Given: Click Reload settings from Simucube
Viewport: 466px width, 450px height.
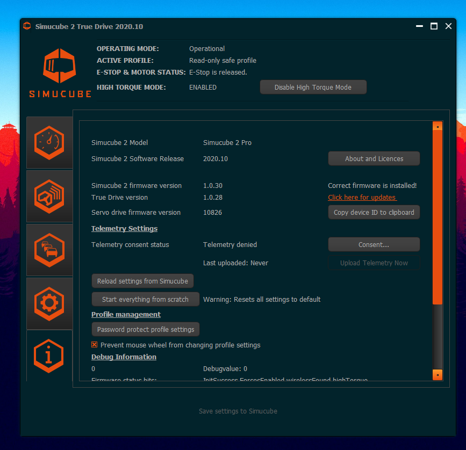Looking at the screenshot, I should pyautogui.click(x=142, y=281).
